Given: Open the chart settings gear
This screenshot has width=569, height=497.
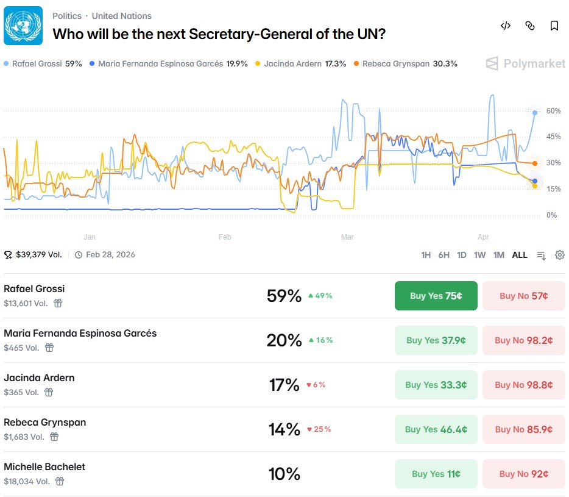Looking at the screenshot, I should click(x=560, y=255).
